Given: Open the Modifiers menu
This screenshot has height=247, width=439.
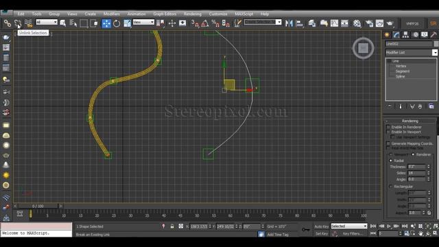Looking at the screenshot, I should click(x=111, y=14).
